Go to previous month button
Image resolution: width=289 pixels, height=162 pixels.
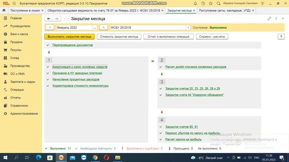pos(50,27)
